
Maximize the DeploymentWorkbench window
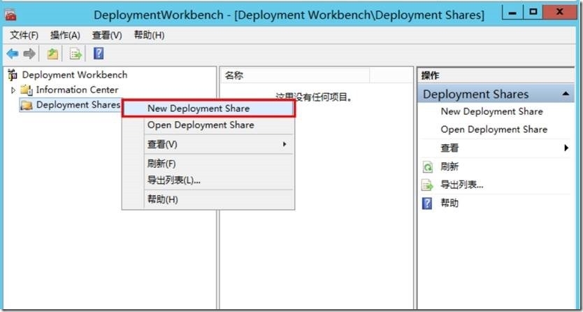(533, 13)
